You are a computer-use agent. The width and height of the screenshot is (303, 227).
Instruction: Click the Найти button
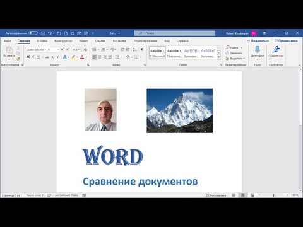[x=232, y=47]
